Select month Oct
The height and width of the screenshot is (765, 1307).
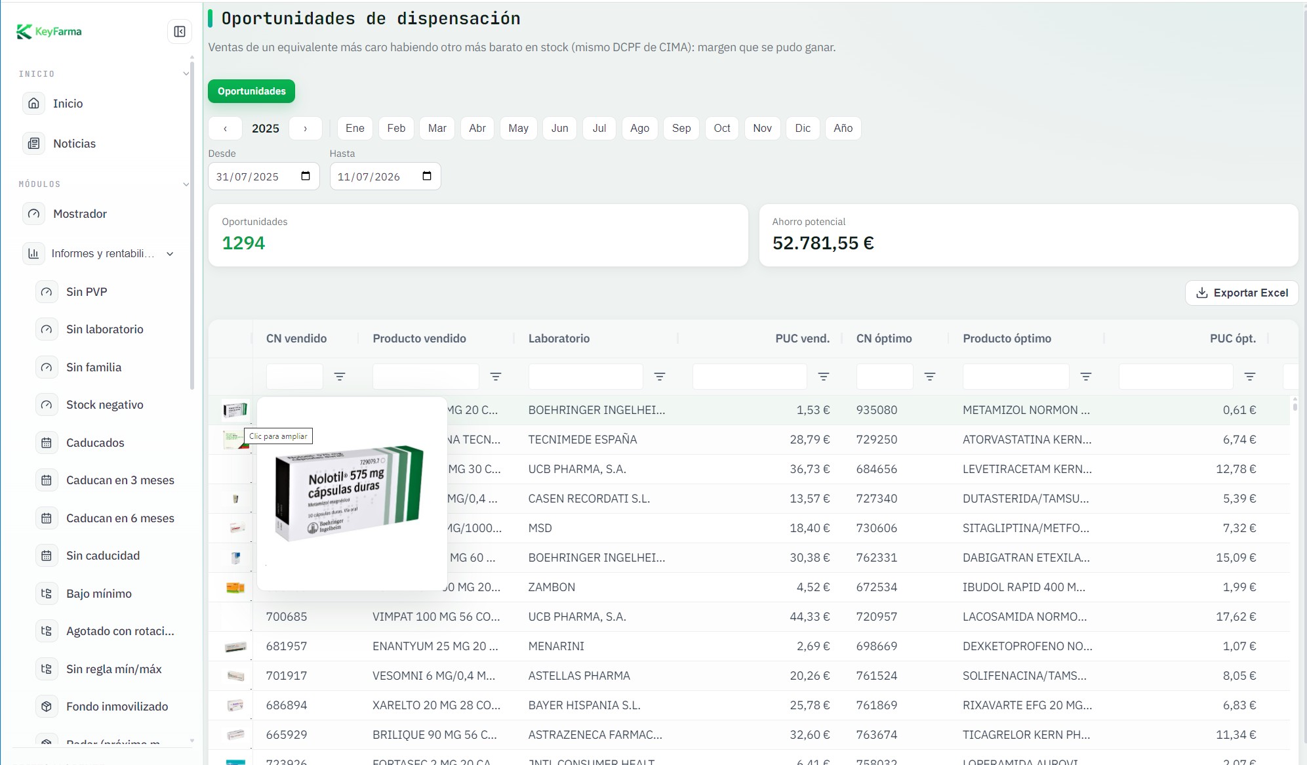tap(722, 129)
